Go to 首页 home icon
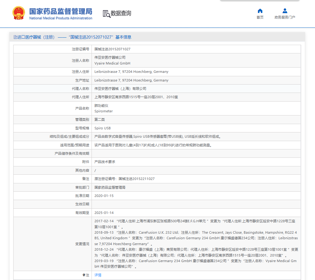 (260, 11)
